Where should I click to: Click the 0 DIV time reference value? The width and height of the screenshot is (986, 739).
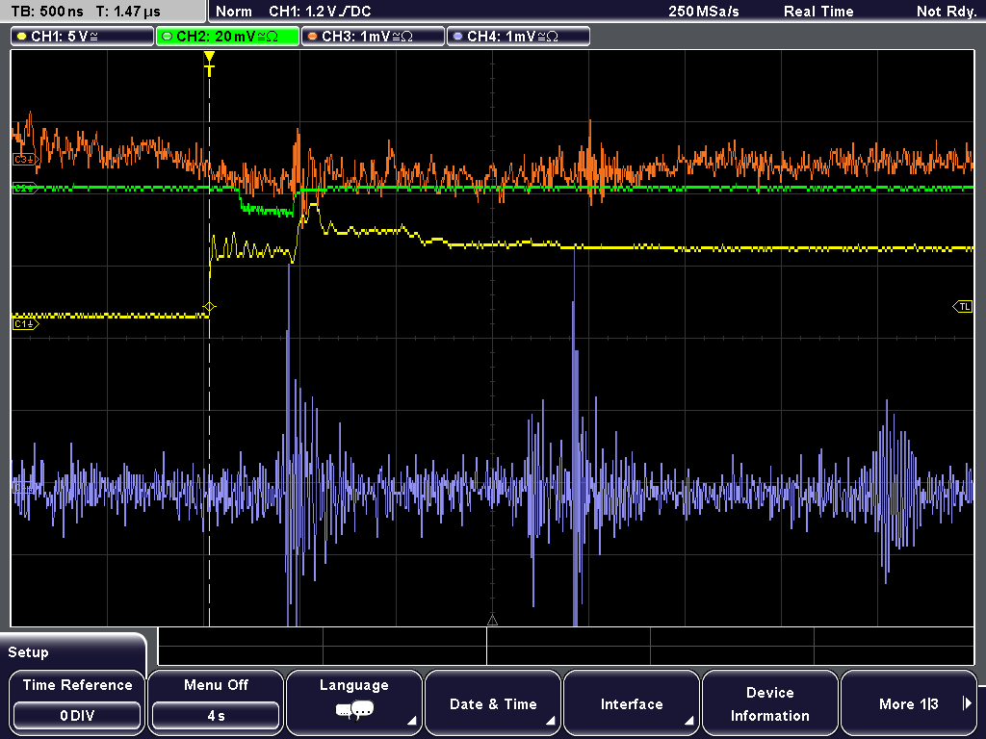coord(77,716)
